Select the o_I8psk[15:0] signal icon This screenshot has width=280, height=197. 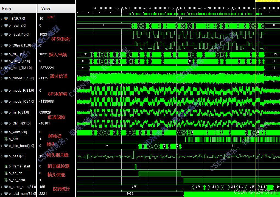(6, 34)
